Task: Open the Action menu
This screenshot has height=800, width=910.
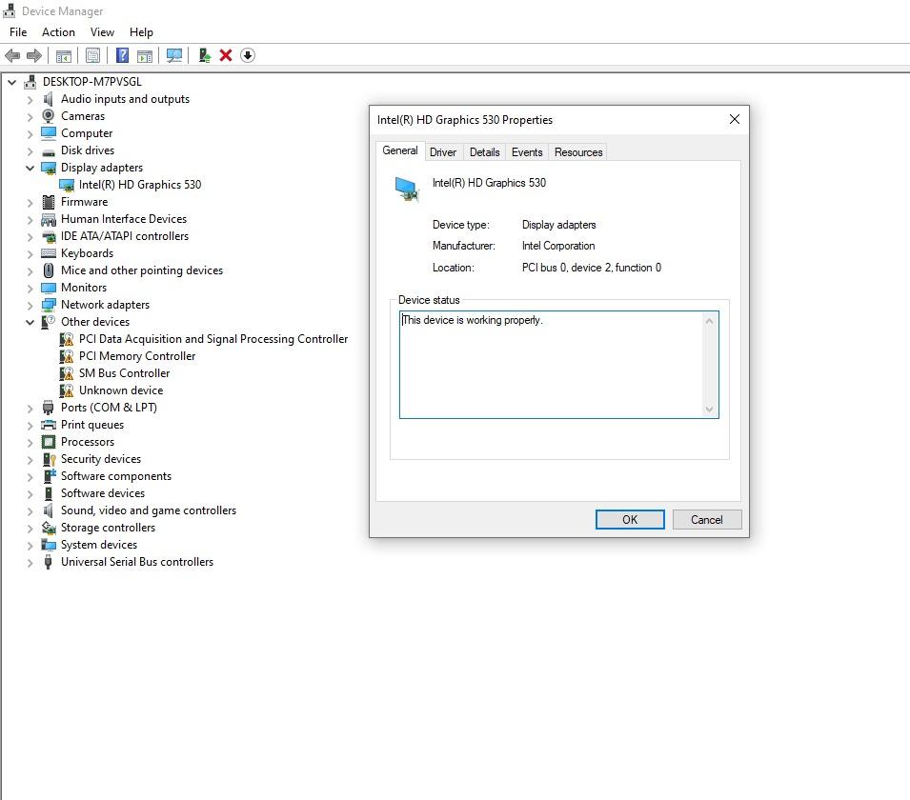Action: tap(58, 32)
